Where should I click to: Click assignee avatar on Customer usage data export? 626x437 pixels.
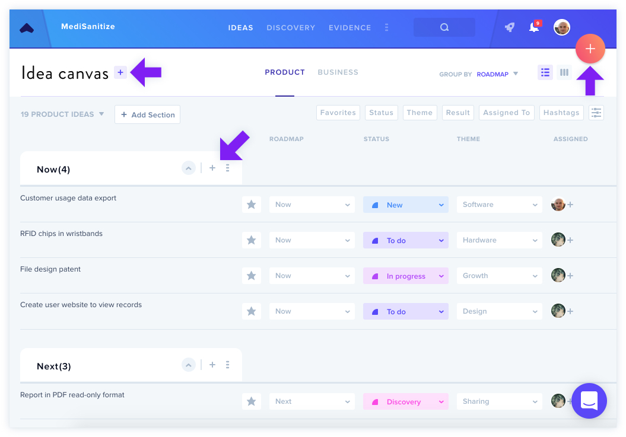point(558,205)
